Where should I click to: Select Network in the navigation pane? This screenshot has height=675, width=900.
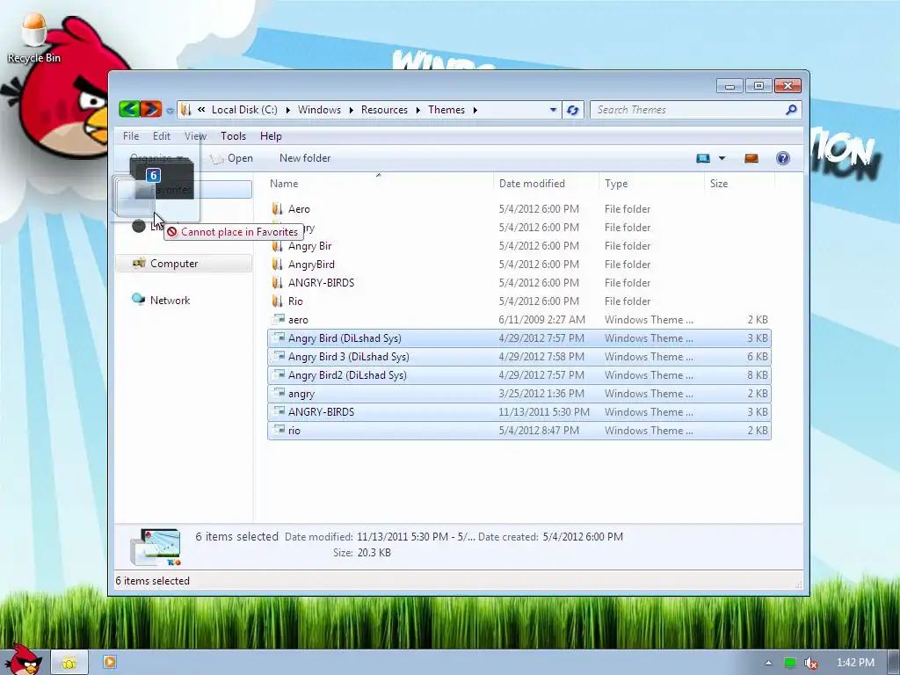pyautogui.click(x=170, y=301)
